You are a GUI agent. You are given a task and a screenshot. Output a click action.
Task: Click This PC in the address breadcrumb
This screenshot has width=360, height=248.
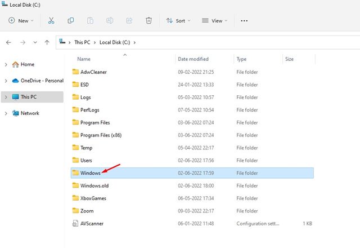point(83,42)
